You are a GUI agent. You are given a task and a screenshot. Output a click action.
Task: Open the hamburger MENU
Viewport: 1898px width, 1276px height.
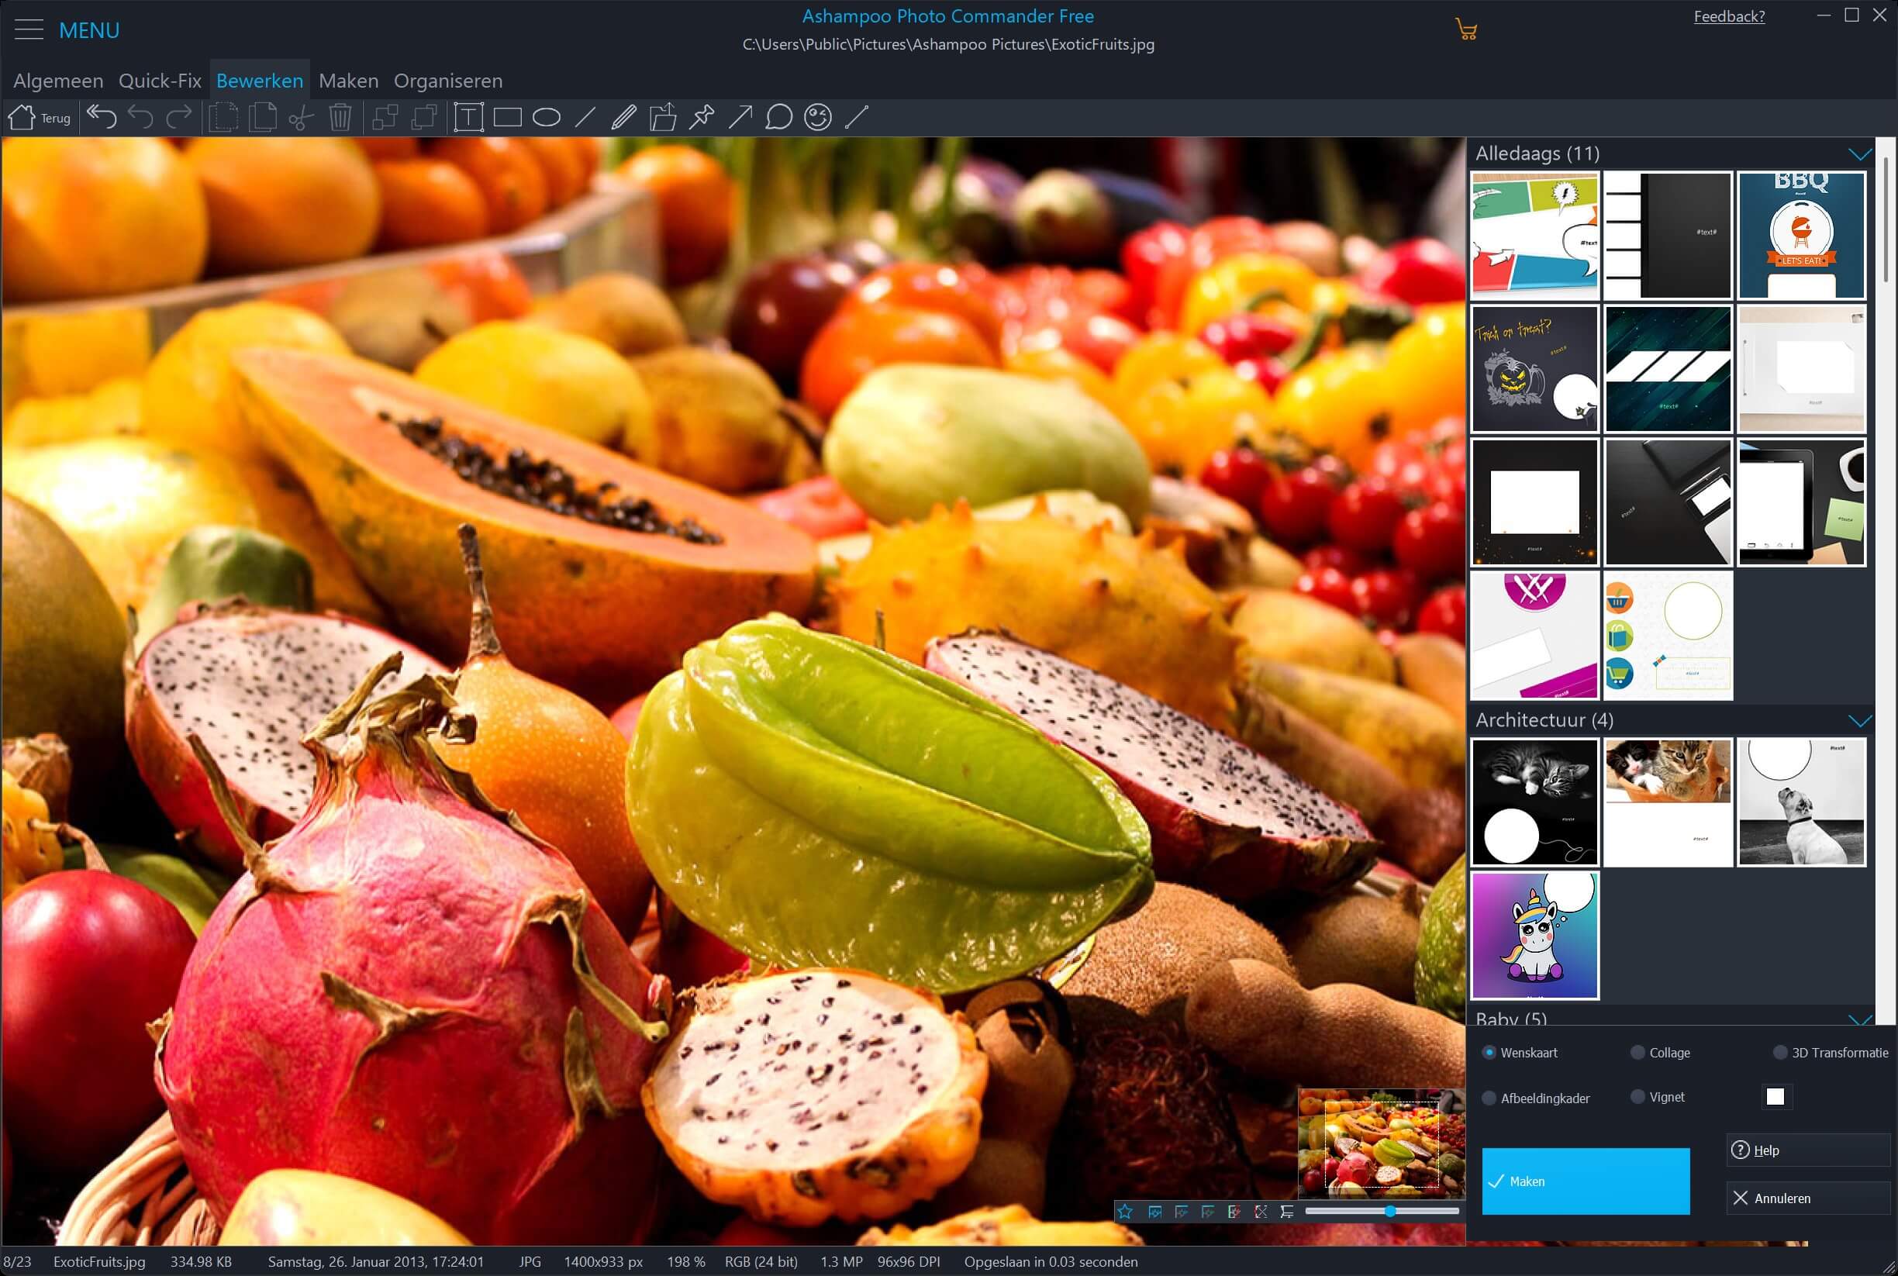[29, 30]
